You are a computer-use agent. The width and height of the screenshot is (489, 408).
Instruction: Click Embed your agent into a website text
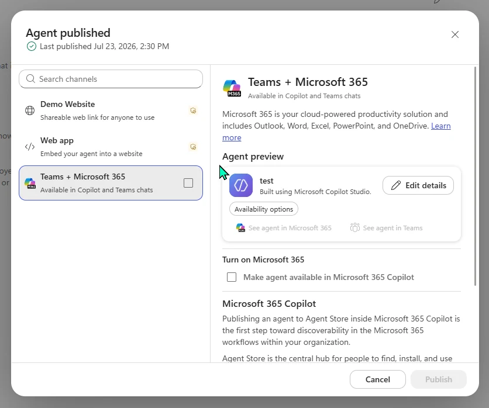91,154
